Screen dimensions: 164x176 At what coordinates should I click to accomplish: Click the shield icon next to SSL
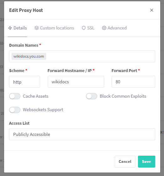tap(84, 28)
